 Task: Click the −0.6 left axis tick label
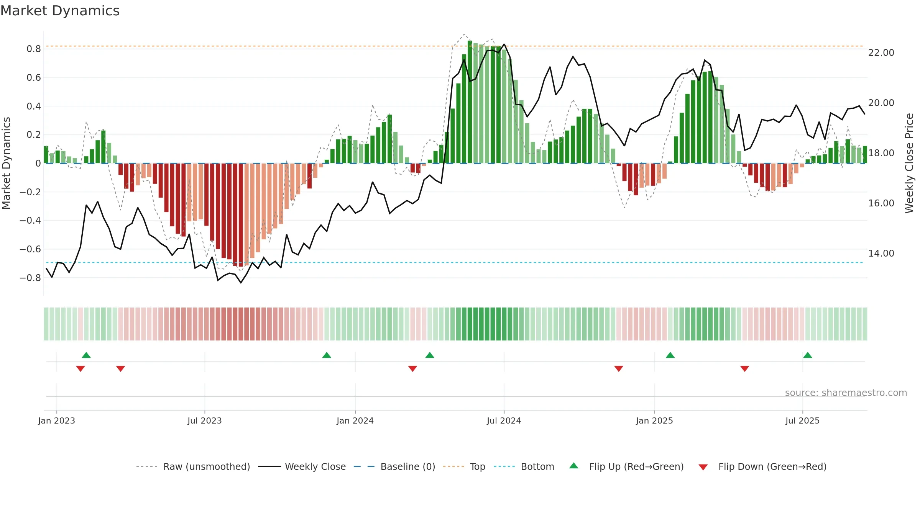tap(30, 249)
